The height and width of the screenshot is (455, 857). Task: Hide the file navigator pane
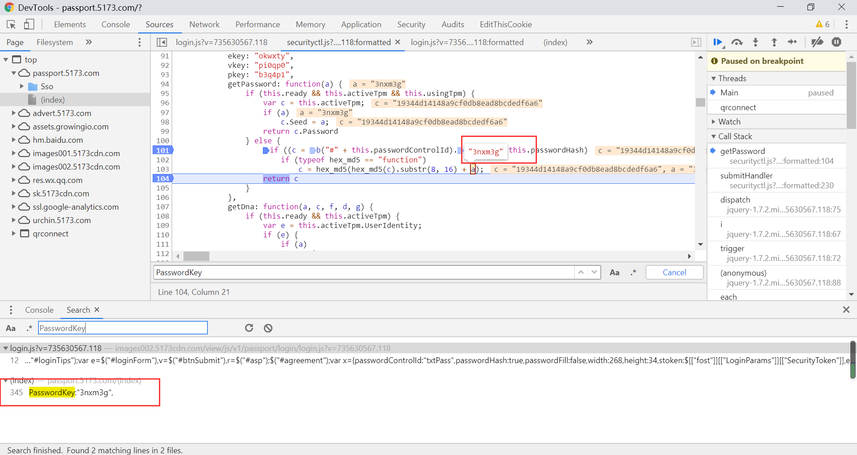tap(162, 42)
